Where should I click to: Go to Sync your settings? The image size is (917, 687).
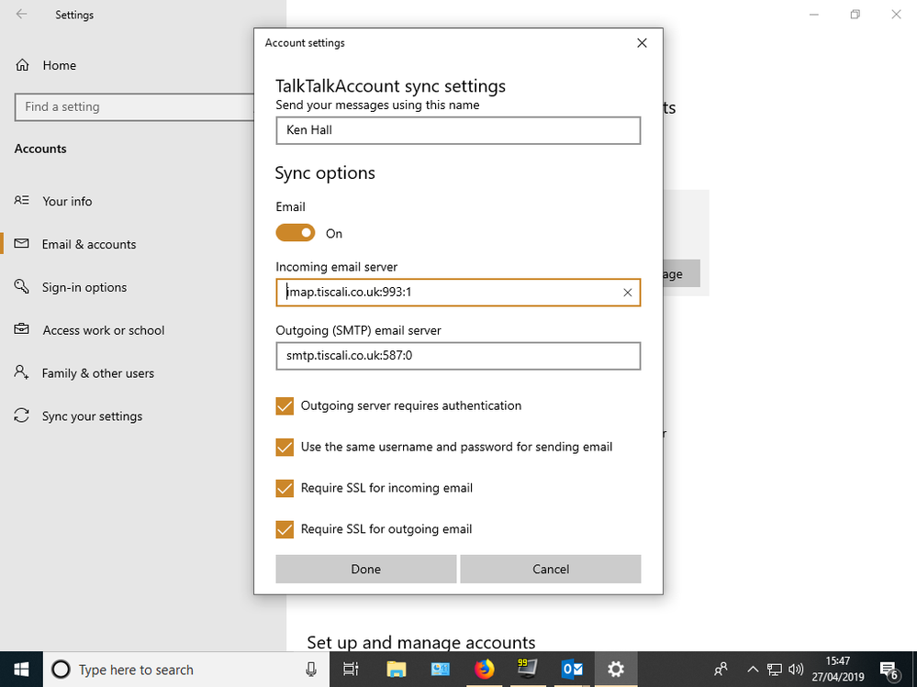point(92,416)
